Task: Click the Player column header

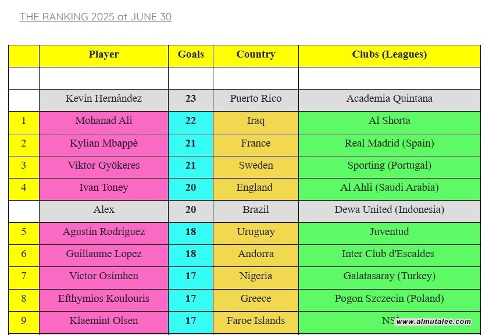Action: pos(103,55)
